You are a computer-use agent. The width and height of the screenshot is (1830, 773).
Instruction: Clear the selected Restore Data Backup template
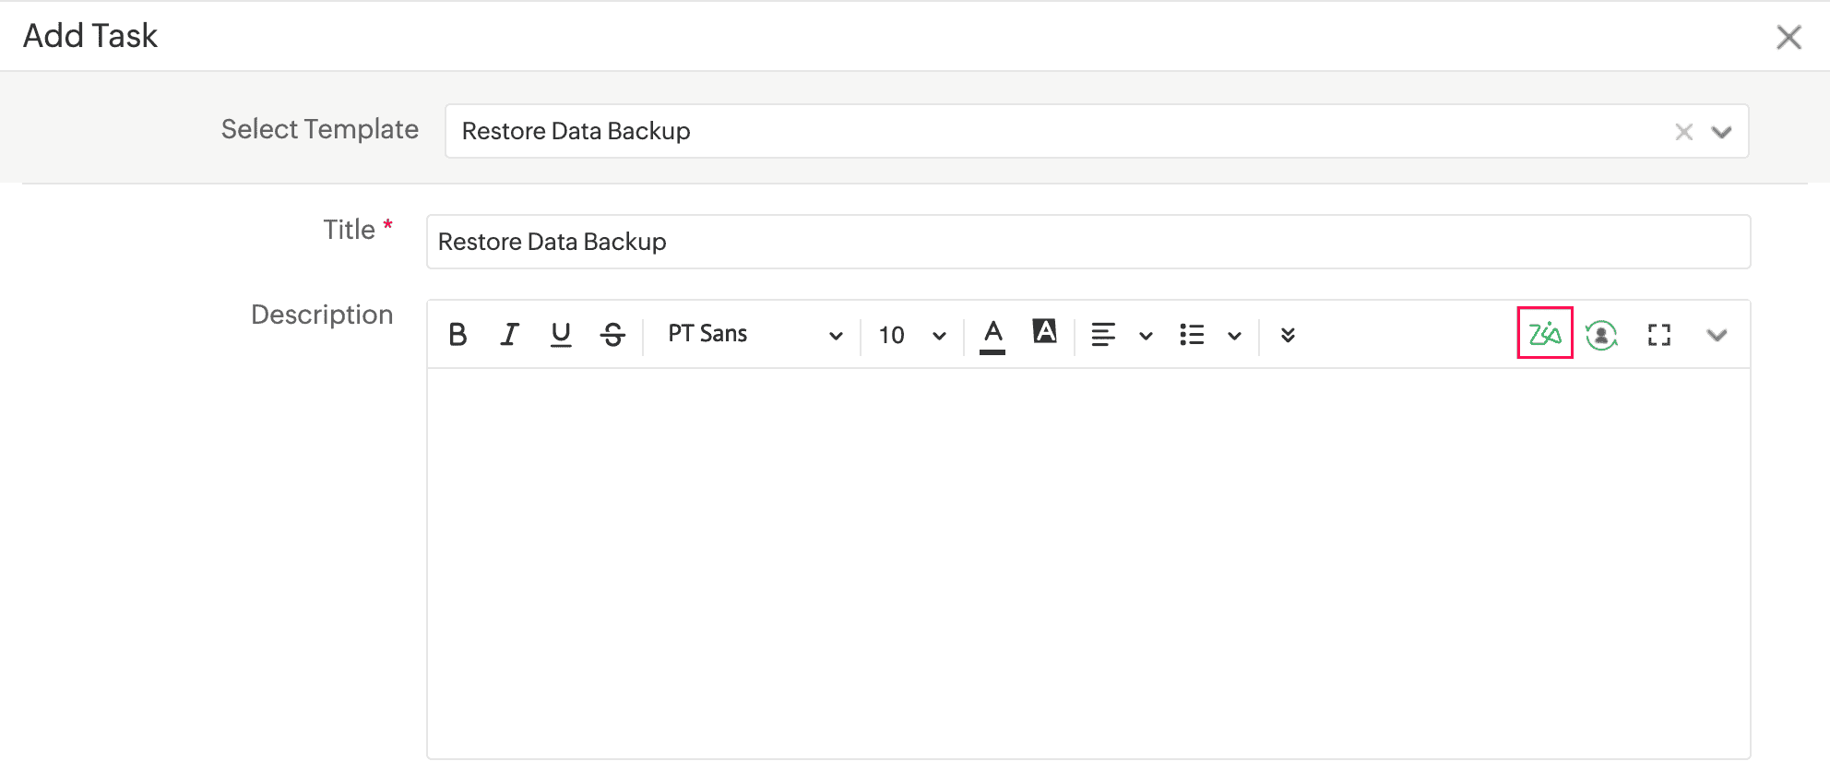click(x=1684, y=132)
